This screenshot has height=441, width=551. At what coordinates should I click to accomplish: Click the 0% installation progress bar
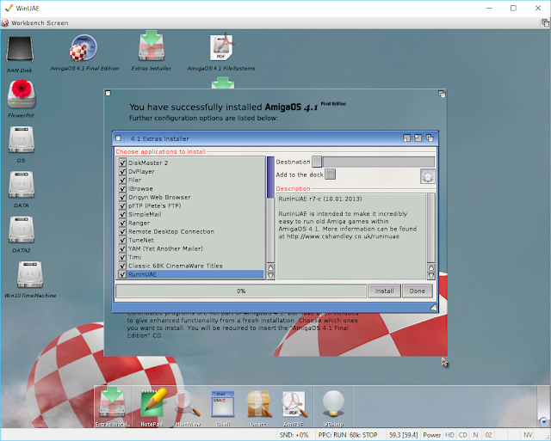[241, 291]
